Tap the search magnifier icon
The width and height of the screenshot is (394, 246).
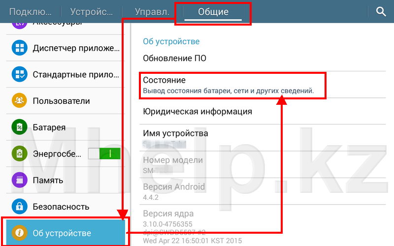381,12
